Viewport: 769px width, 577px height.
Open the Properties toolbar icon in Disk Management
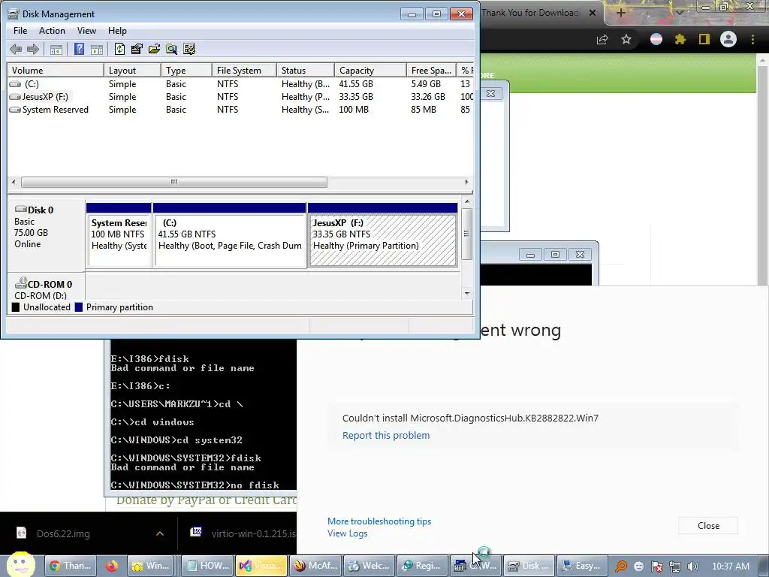point(137,49)
